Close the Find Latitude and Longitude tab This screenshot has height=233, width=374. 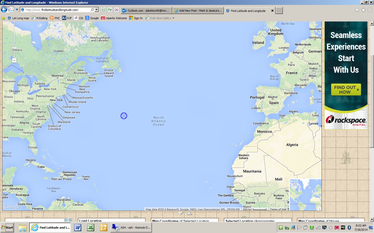coord(272,11)
